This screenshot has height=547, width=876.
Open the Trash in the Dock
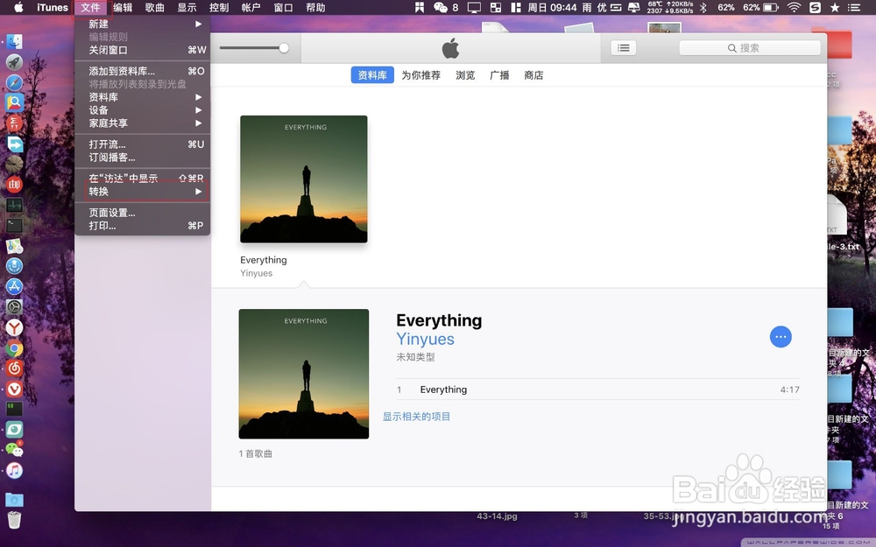[x=15, y=520]
